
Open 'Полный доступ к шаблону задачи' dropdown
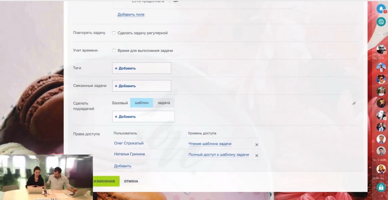point(219,155)
